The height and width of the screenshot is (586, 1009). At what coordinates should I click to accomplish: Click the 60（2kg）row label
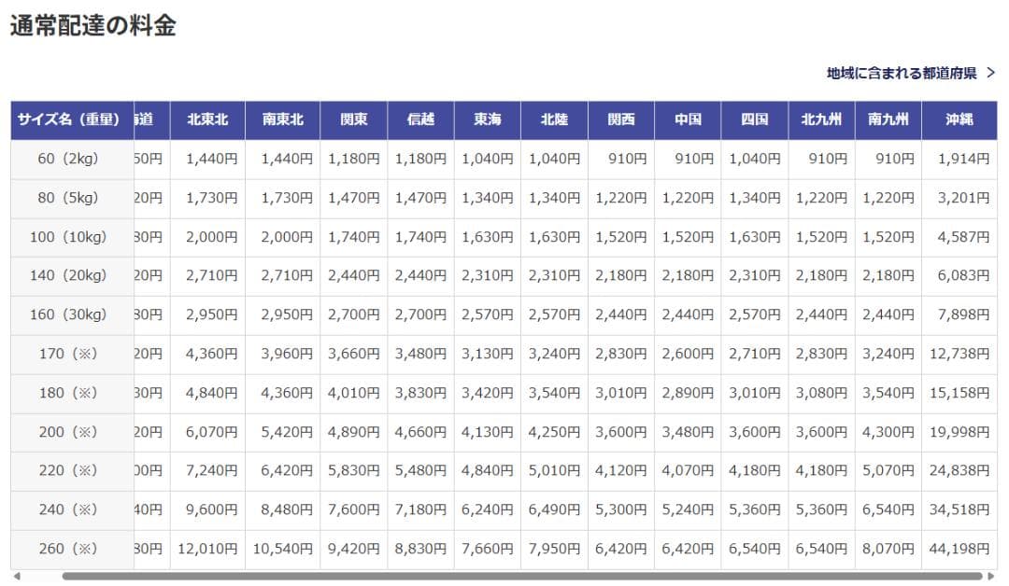tap(71, 159)
